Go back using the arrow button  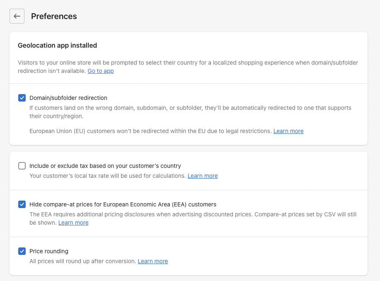coord(17,16)
